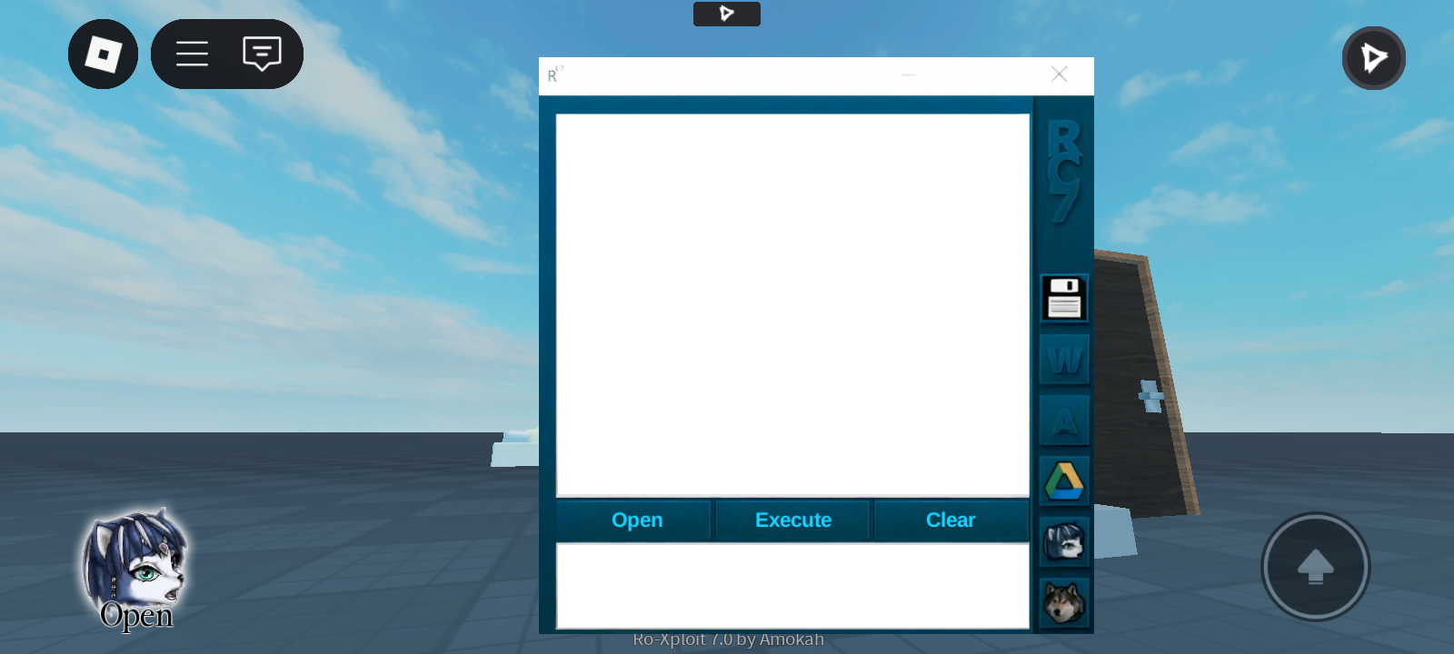Open the hamburger menu
This screenshot has height=654, width=1454.
[x=192, y=54]
